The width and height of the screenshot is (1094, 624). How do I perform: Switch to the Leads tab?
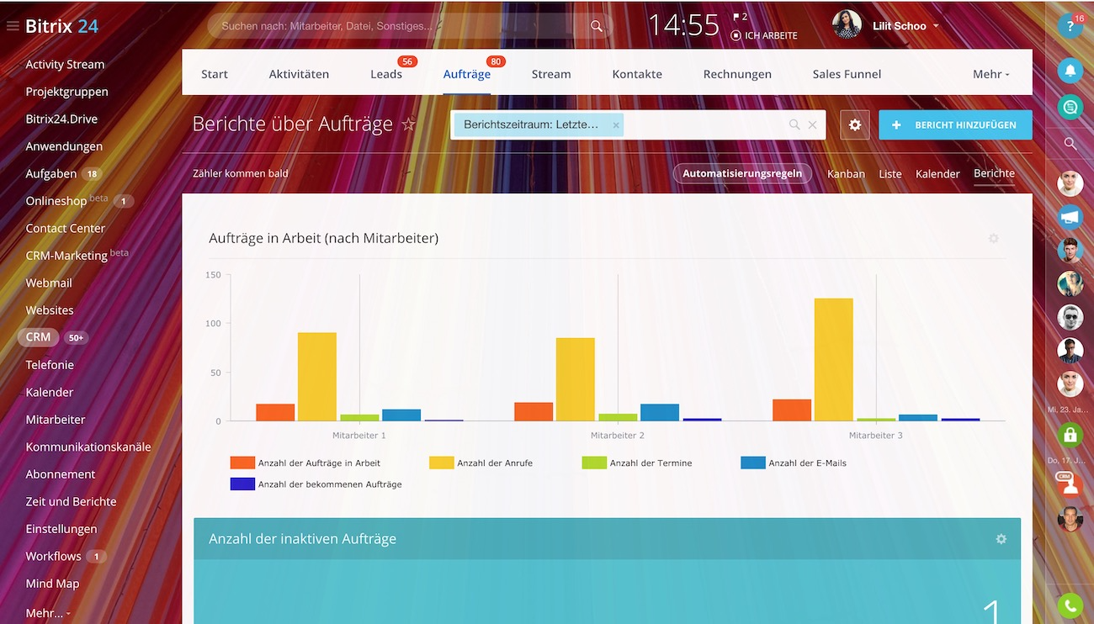click(386, 74)
